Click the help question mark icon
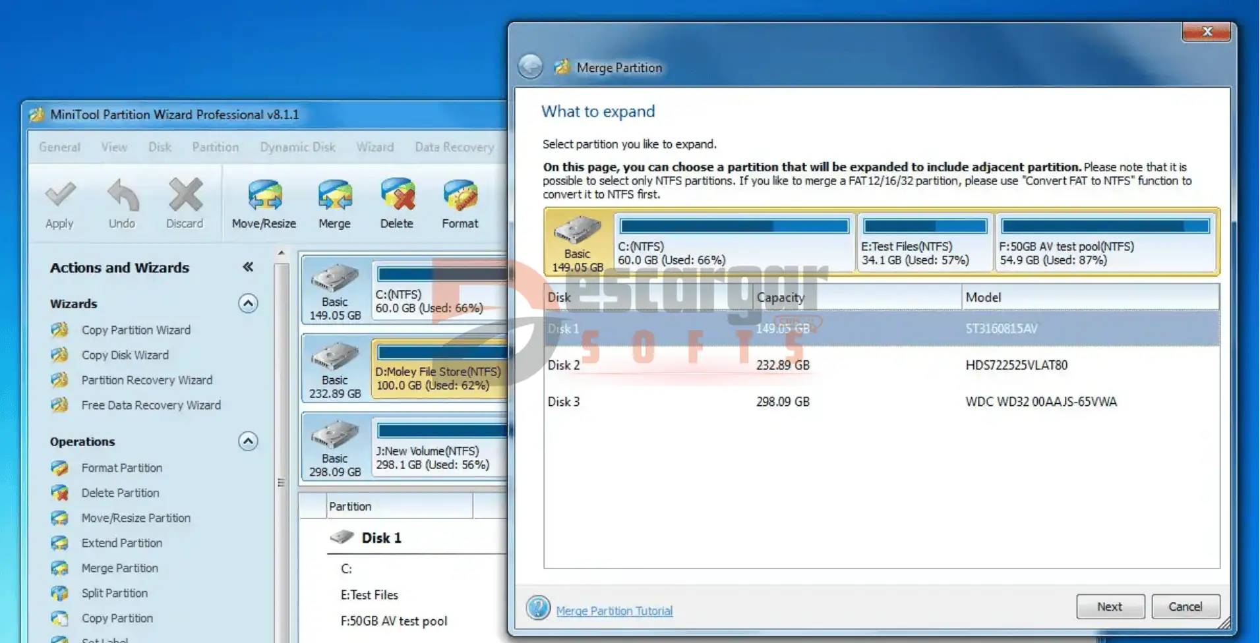 (x=538, y=607)
